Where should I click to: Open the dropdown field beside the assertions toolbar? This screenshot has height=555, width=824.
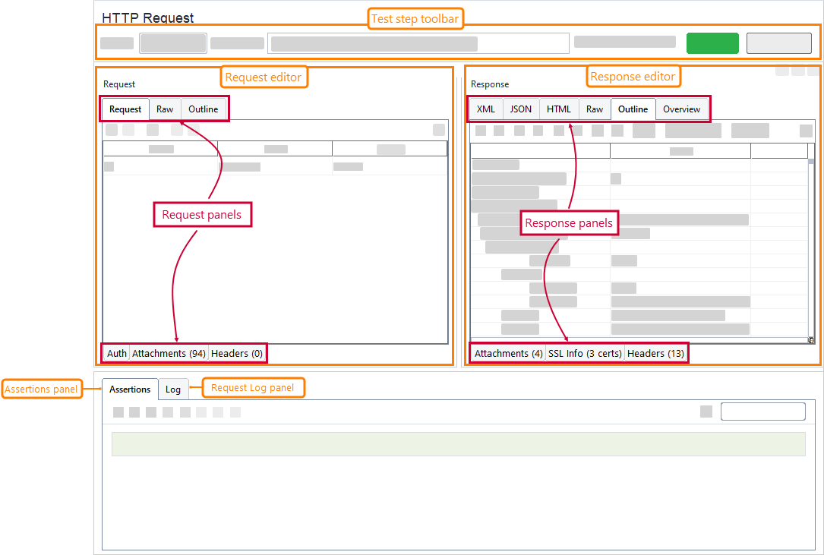pyautogui.click(x=762, y=411)
